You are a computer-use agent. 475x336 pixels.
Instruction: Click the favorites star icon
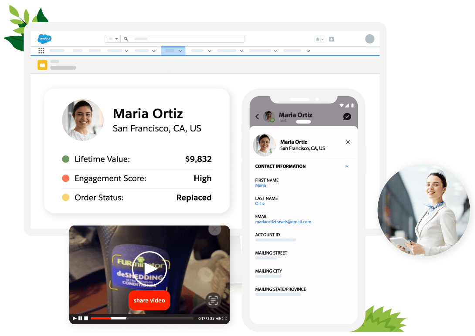click(x=318, y=39)
